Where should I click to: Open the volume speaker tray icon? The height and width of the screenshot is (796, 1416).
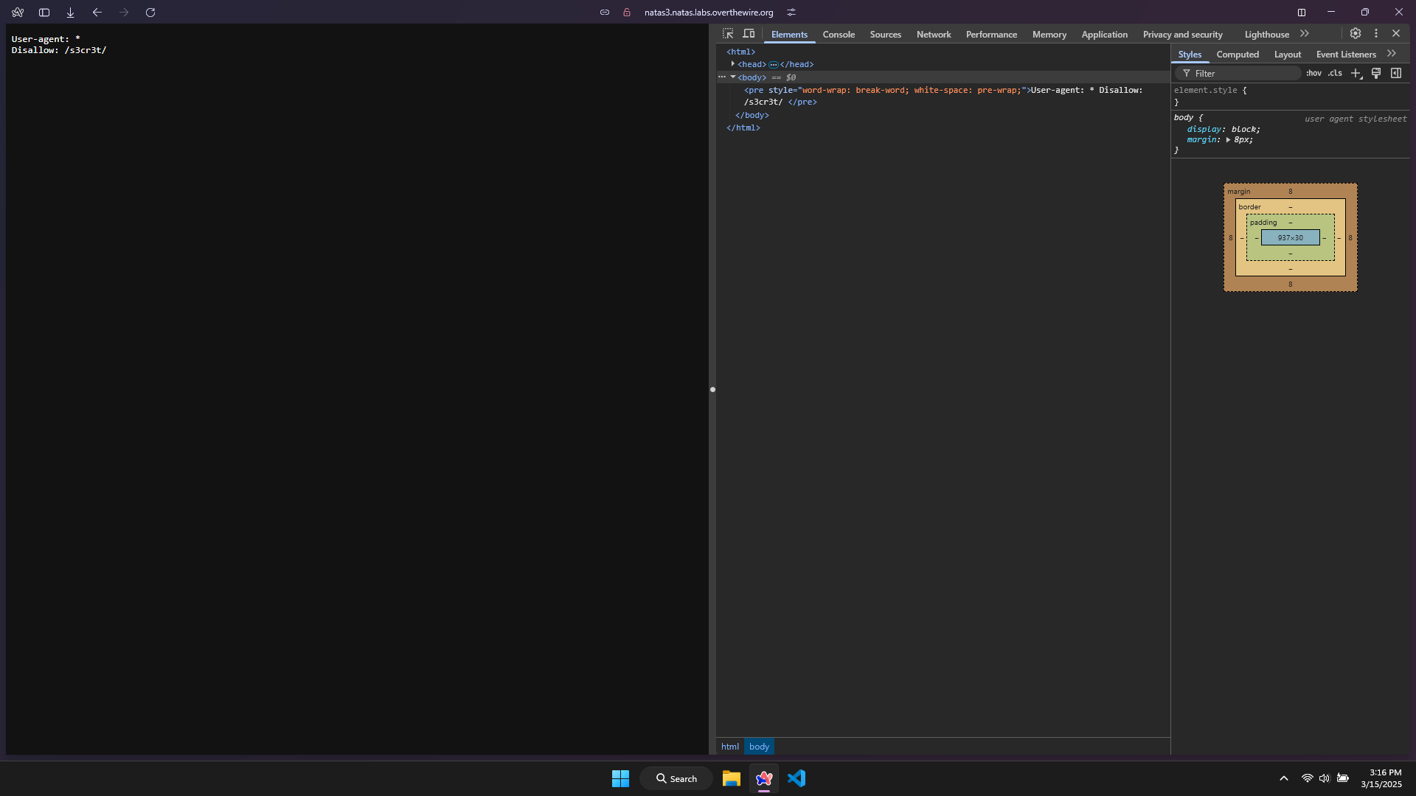tap(1325, 778)
